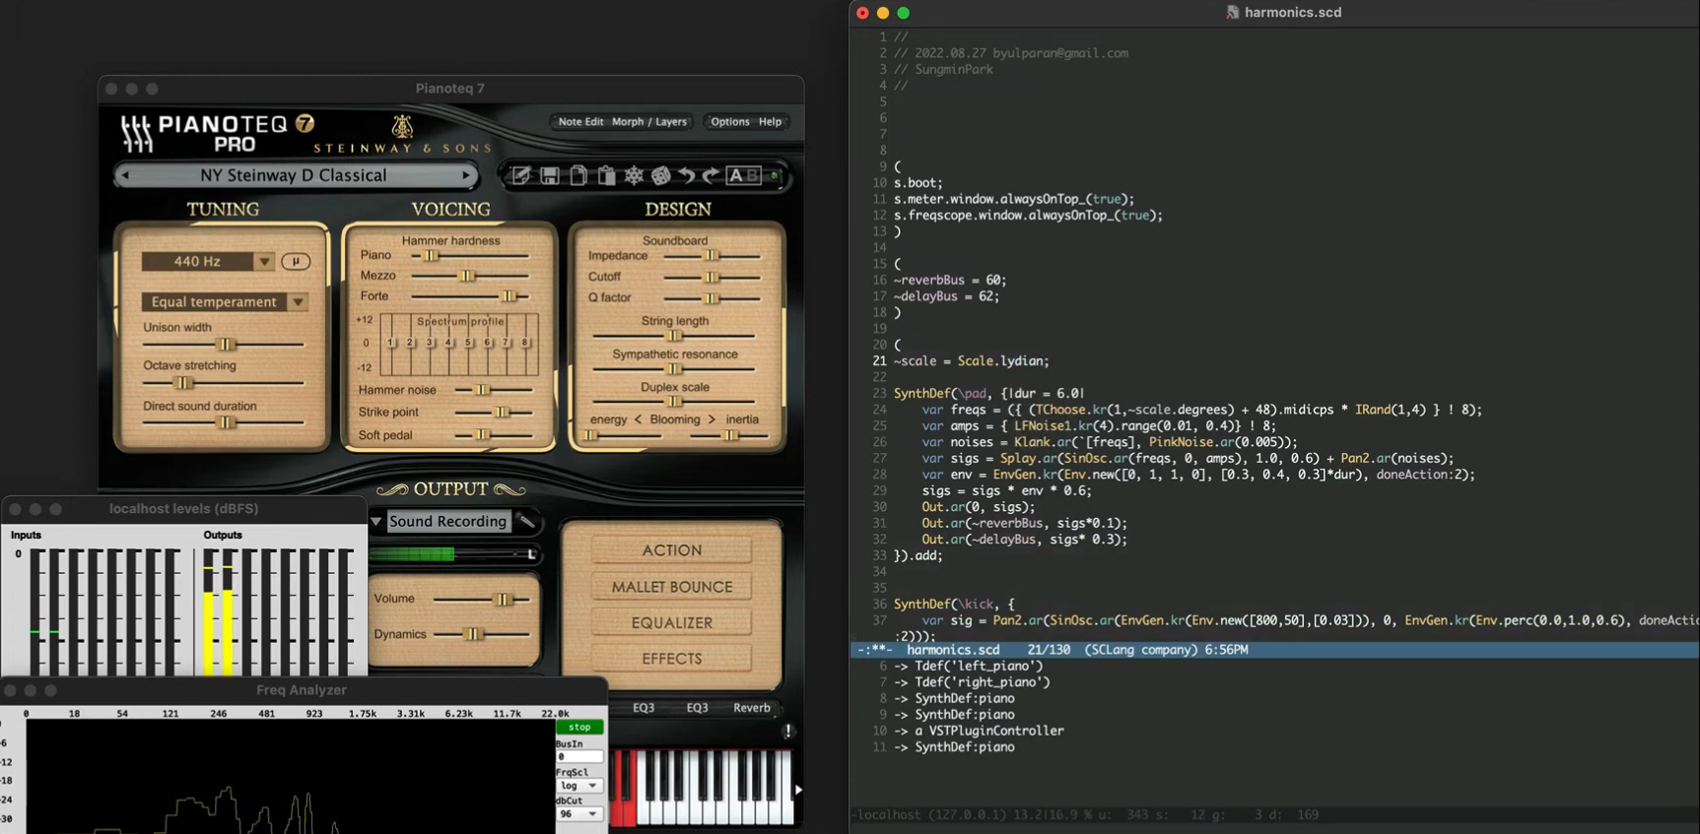Click the Piano hammer hardness slider
1700x834 pixels.
(x=430, y=256)
